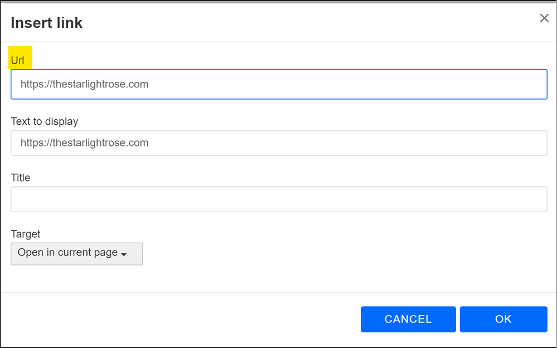Click the word CANCEL on the blue button
557x348 pixels.
408,319
